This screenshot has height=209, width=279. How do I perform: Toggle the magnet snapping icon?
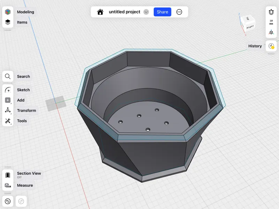271,12
